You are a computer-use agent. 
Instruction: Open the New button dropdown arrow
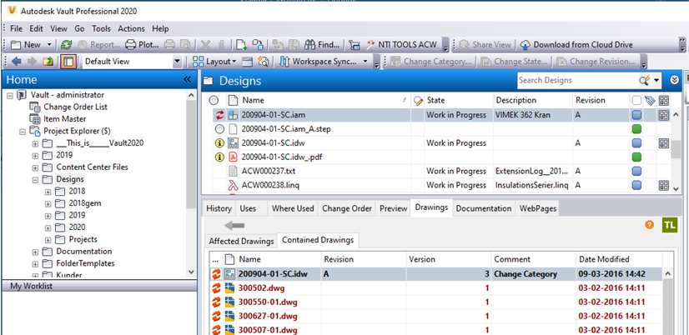tap(48, 44)
